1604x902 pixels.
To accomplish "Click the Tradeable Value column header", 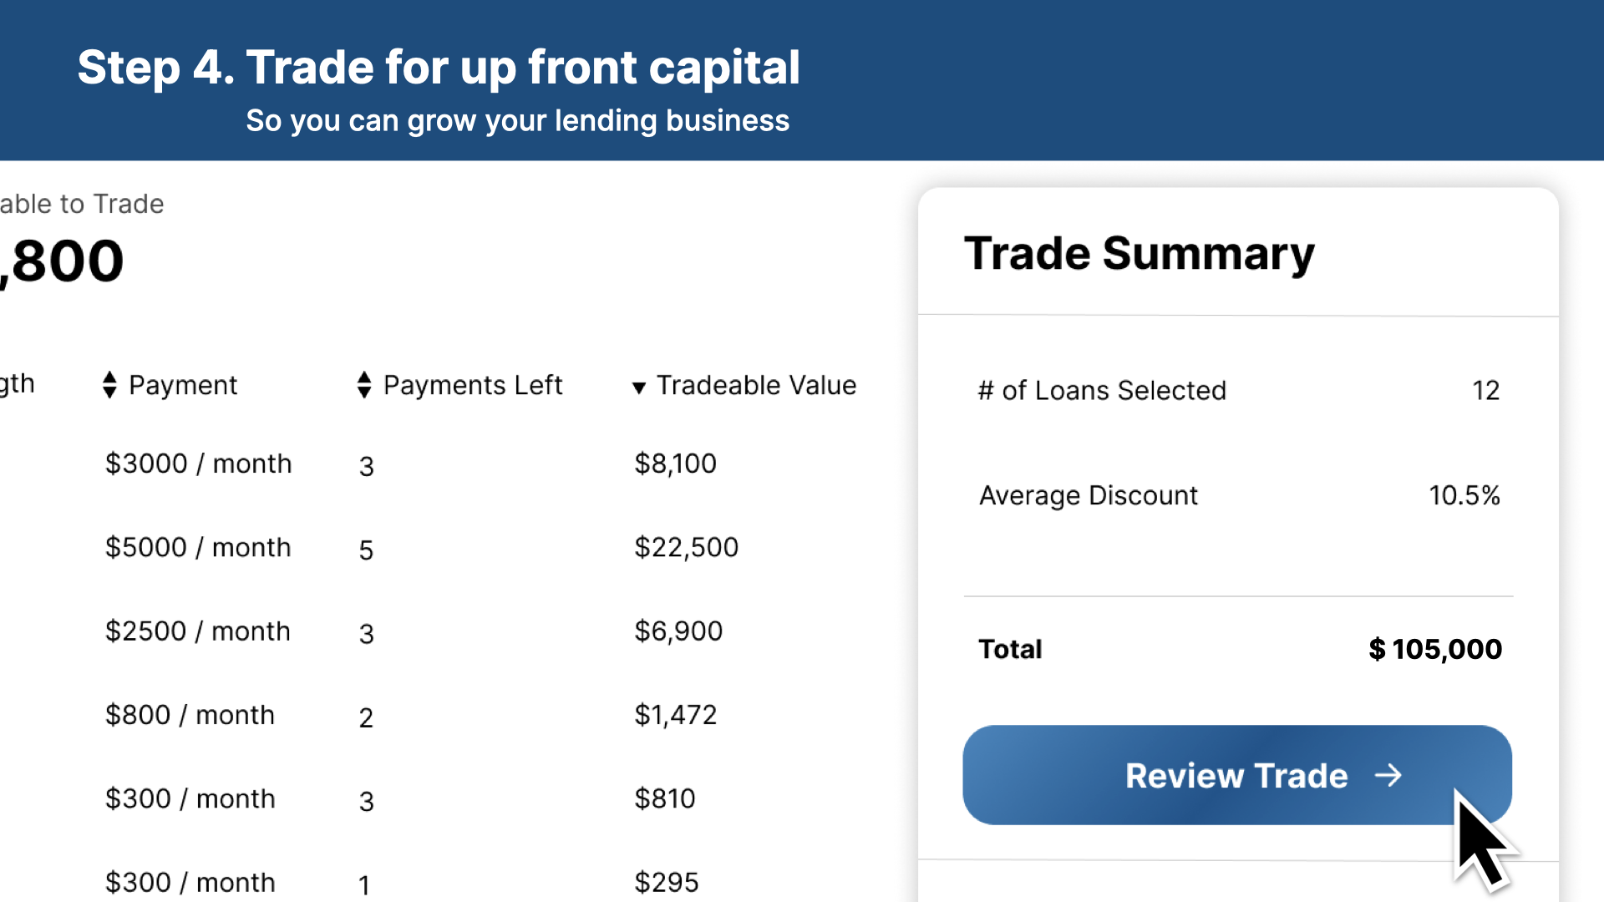I will (x=756, y=385).
